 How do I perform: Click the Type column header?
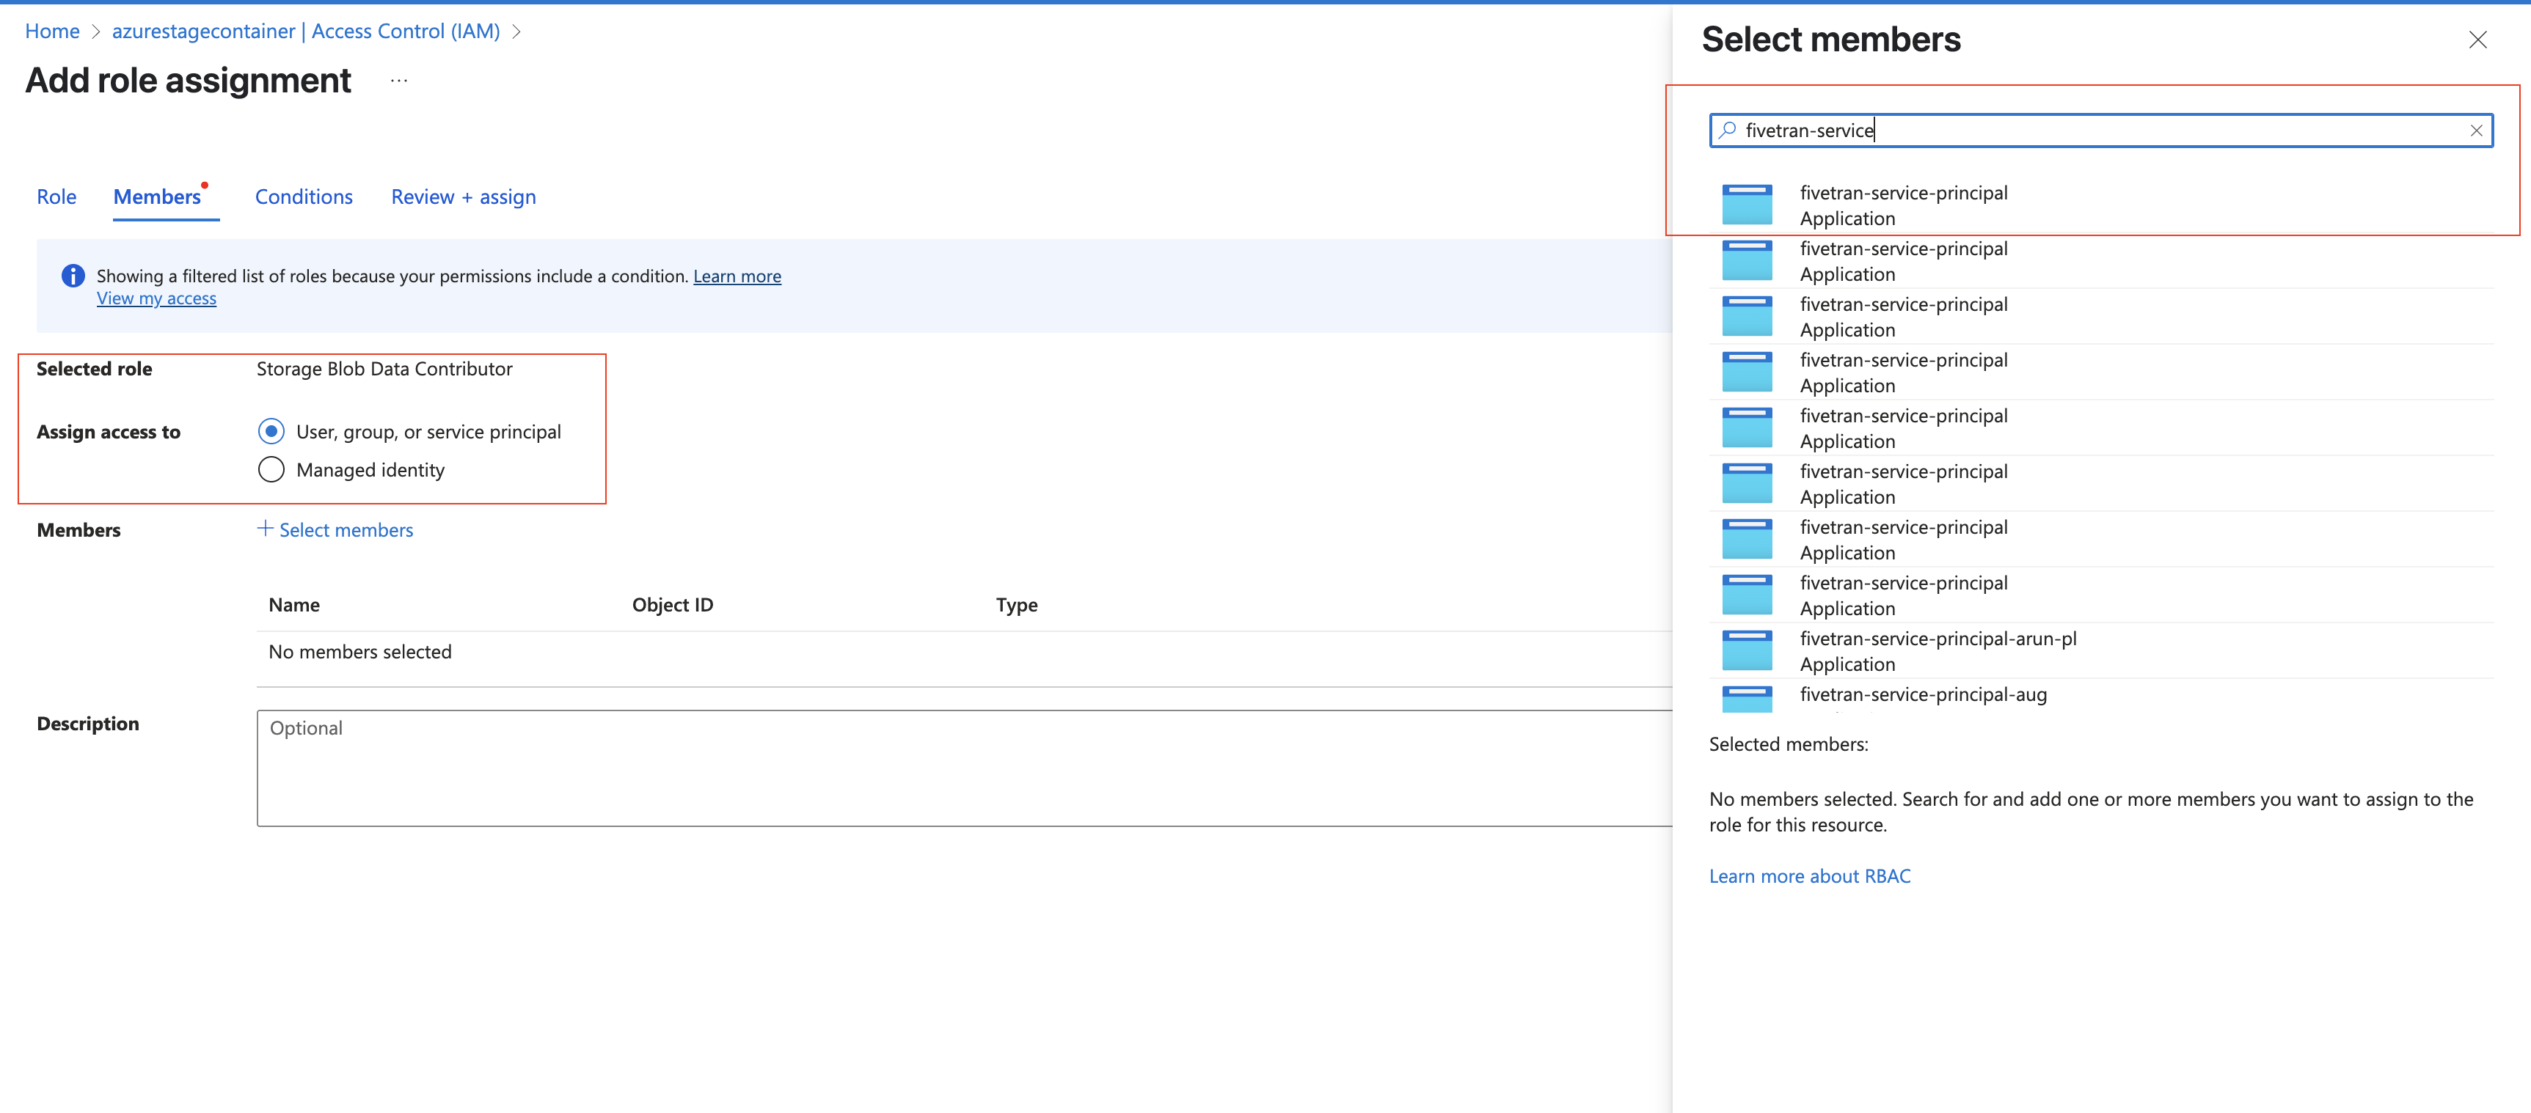tap(1017, 604)
